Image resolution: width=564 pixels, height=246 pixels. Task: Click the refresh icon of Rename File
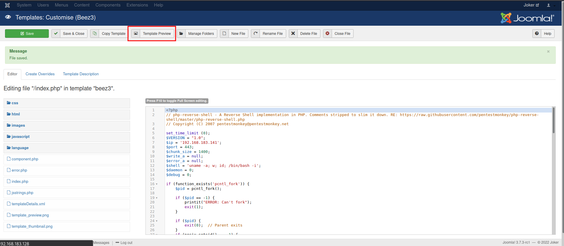pyautogui.click(x=255, y=33)
